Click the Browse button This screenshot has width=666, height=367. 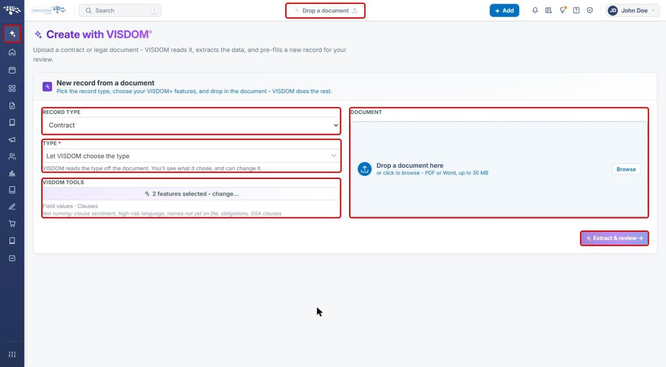point(626,169)
